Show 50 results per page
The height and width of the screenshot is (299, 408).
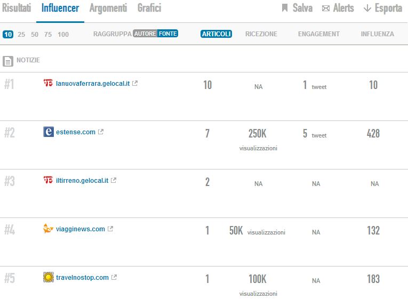(x=35, y=34)
